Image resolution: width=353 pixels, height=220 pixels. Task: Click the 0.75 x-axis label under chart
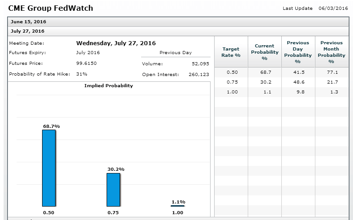point(113,212)
